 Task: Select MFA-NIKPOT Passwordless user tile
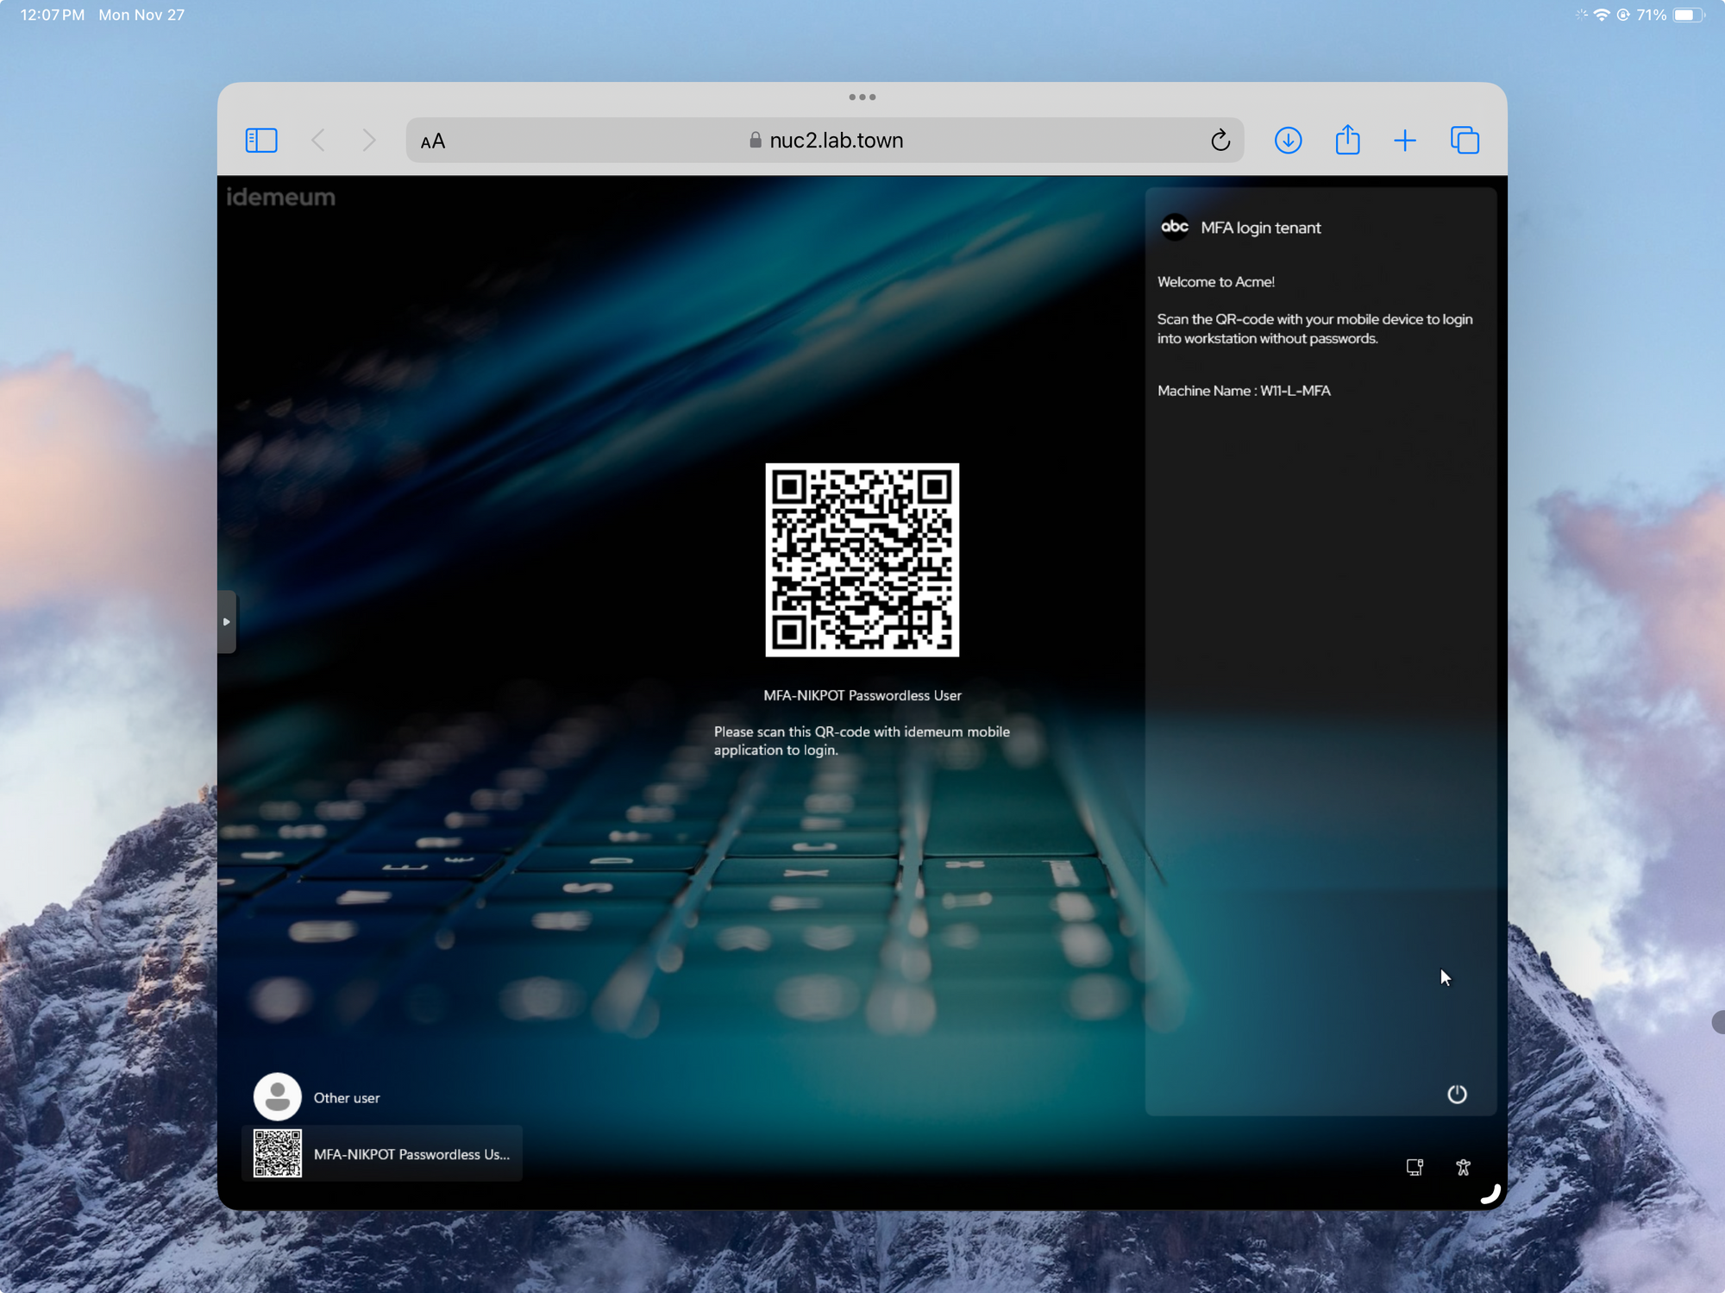point(383,1154)
